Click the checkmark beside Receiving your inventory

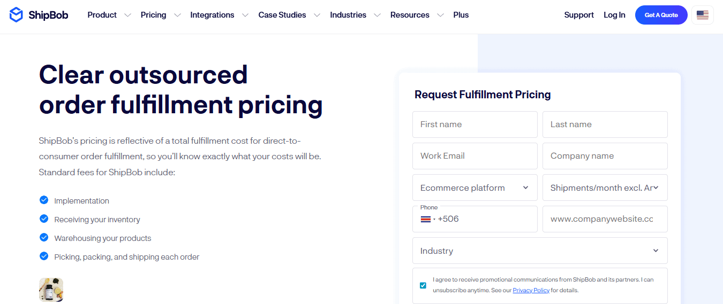pyautogui.click(x=44, y=219)
